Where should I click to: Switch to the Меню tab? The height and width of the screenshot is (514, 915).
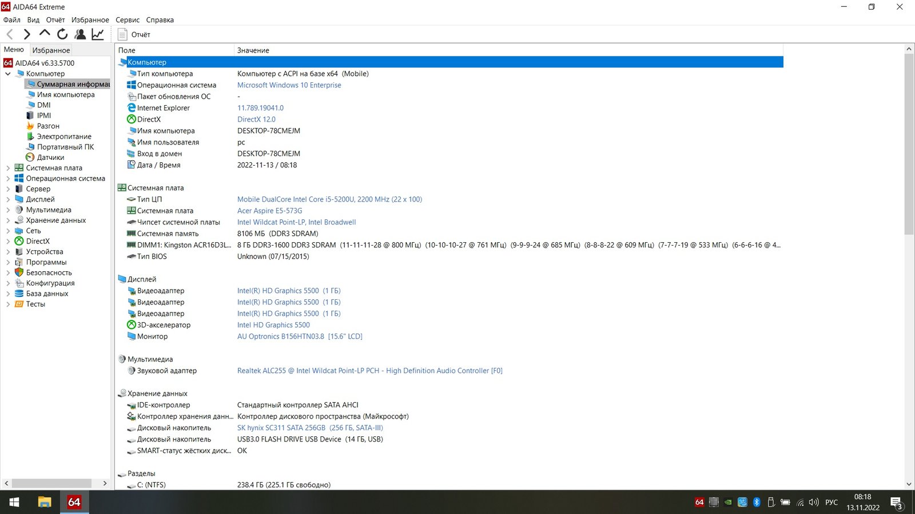(x=14, y=50)
